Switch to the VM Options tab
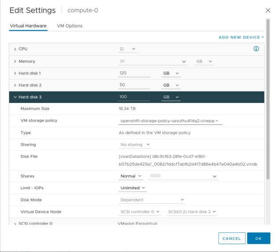The height and width of the screenshot is (252, 278). click(69, 26)
